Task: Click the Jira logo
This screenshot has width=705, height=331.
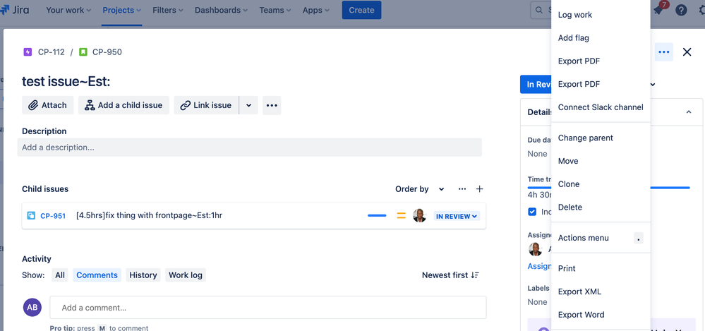Action: [x=15, y=9]
